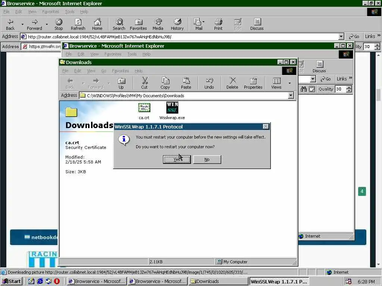Click the Quality value field showing 30
382x286 pixels.
(340, 89)
